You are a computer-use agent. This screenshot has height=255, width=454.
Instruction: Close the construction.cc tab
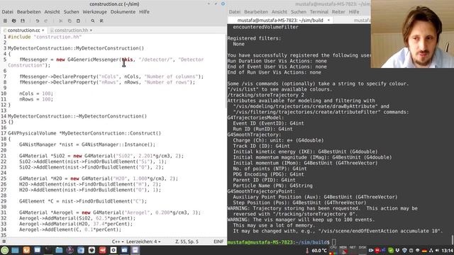(43, 30)
